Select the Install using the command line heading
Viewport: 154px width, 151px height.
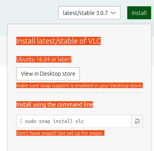55,104
